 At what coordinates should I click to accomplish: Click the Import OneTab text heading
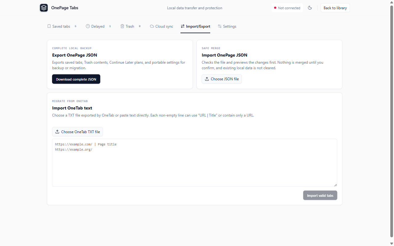pos(72,108)
